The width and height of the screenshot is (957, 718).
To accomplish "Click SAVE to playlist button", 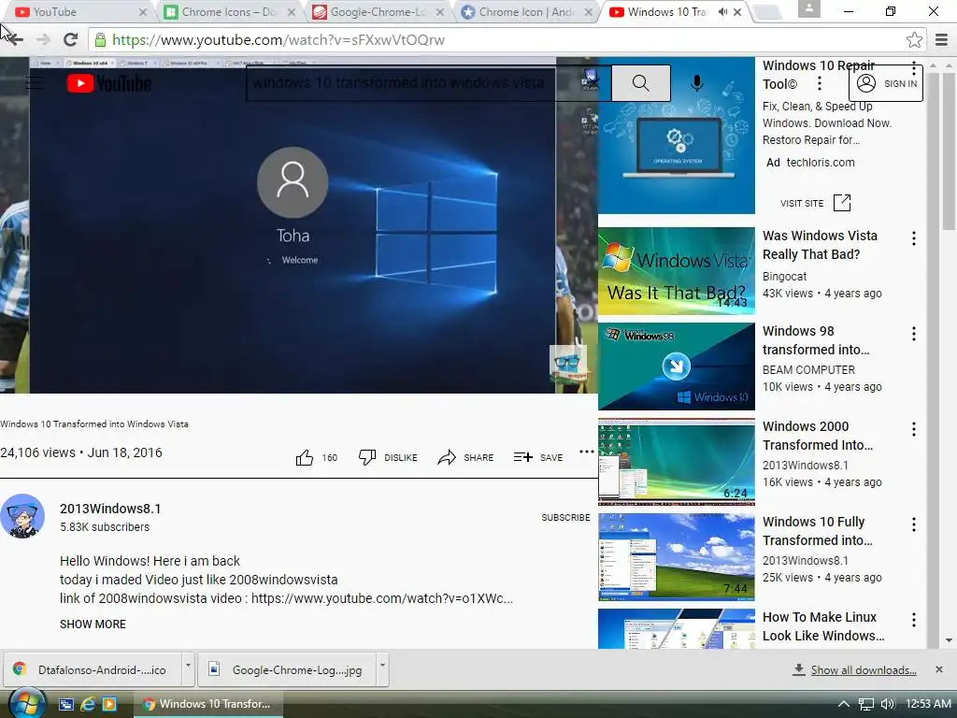I will pos(538,457).
